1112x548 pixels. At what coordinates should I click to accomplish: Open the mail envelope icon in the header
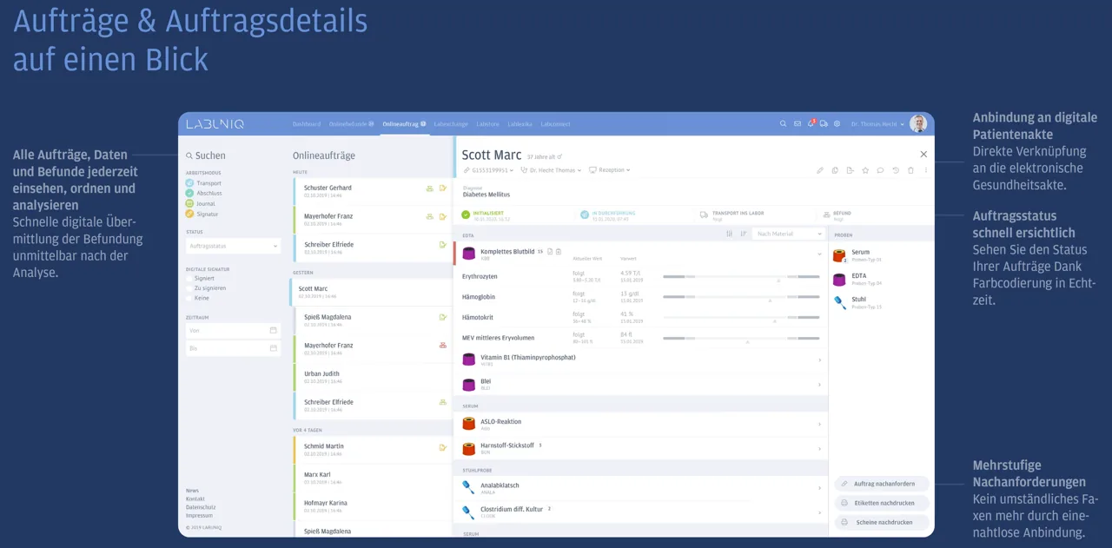tap(798, 124)
